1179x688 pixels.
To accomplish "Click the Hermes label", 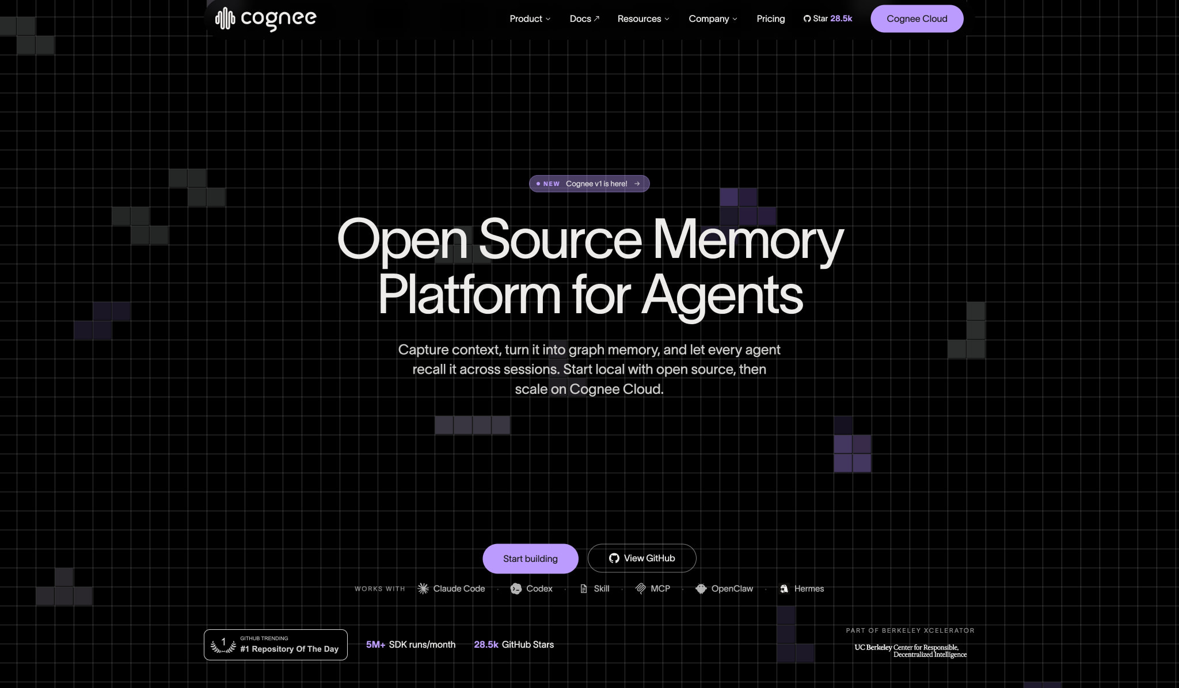I will coord(809,588).
